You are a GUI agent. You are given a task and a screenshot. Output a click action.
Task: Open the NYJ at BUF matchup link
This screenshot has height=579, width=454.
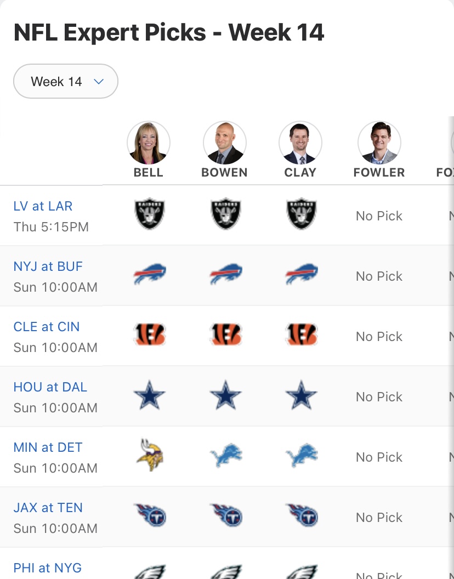point(48,266)
